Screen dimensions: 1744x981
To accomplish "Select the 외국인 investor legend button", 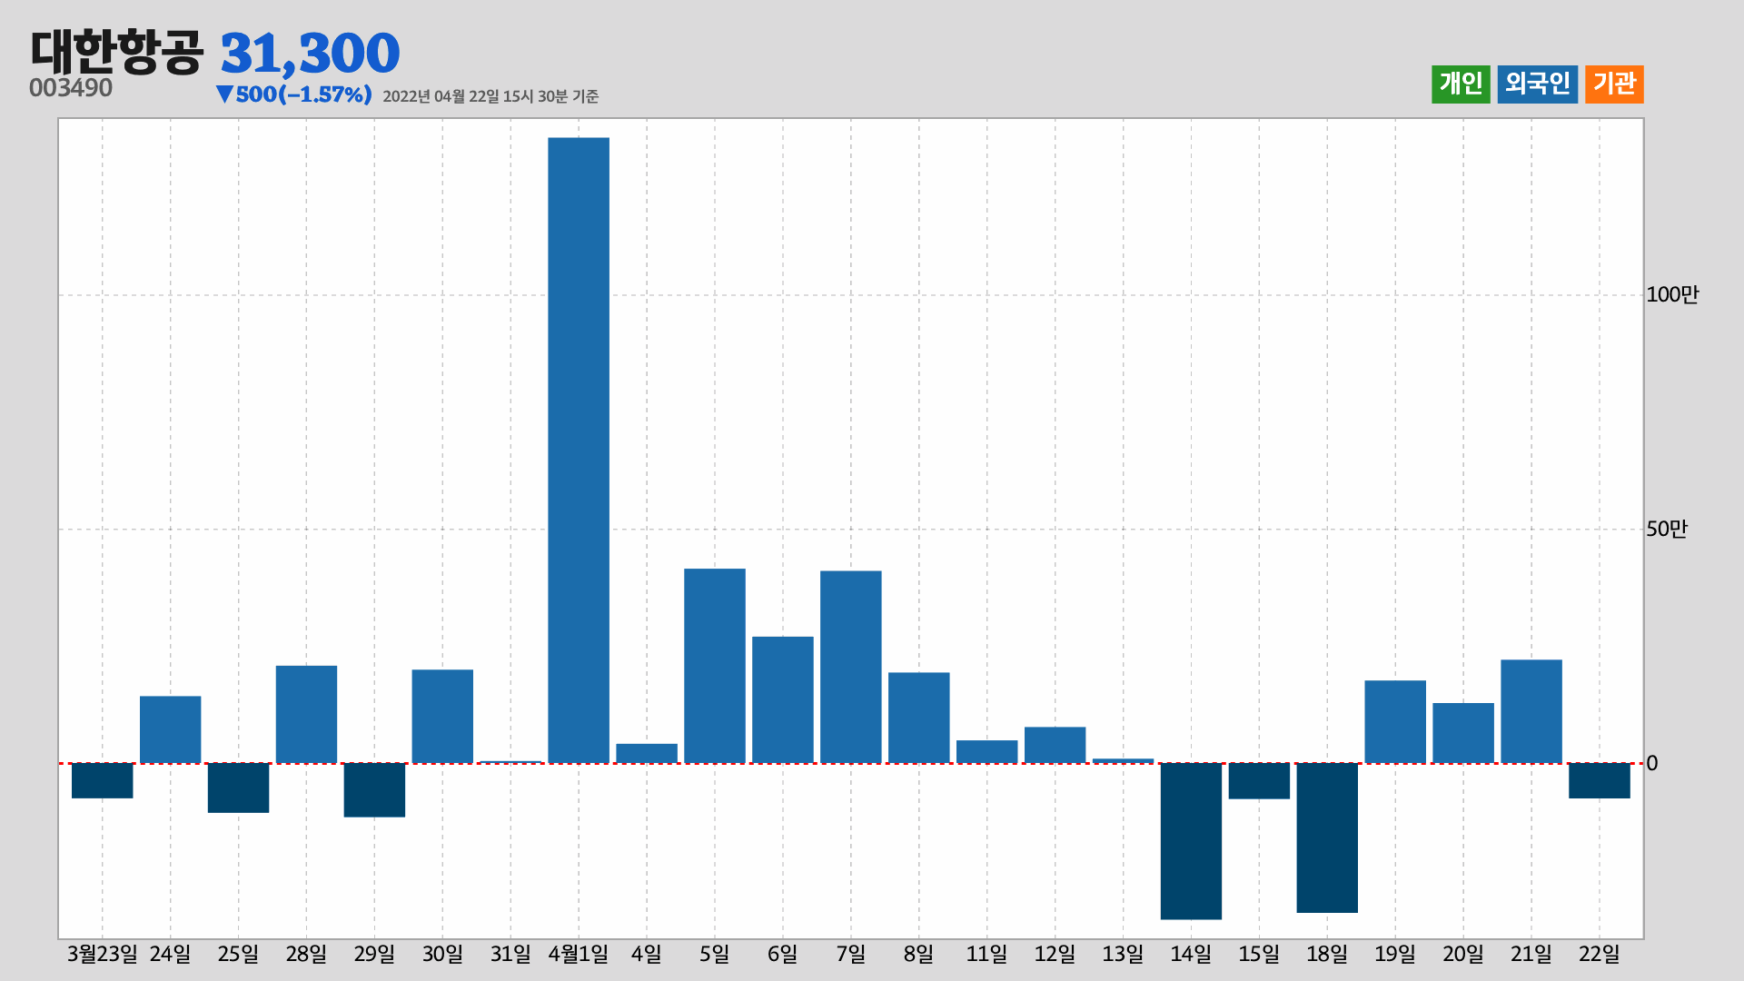I will tap(1537, 84).
